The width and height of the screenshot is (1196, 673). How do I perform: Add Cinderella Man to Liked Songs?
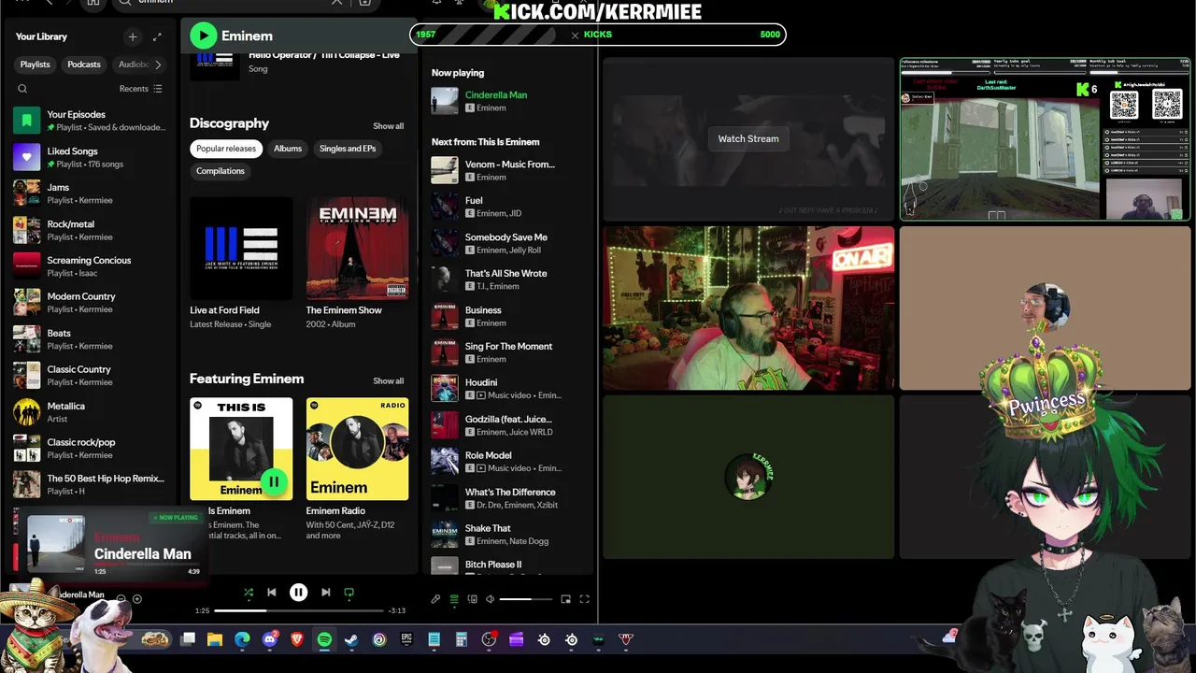coord(137,599)
